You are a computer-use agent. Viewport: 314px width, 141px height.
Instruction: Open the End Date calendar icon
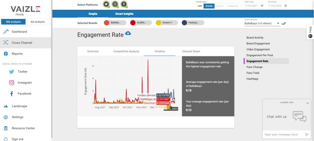pyautogui.click(x=285, y=6)
